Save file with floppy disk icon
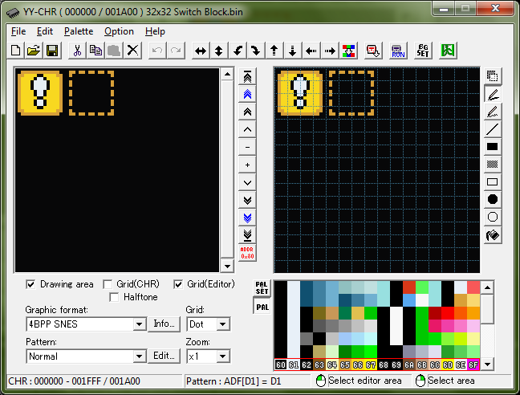520x395 pixels. pyautogui.click(x=52, y=51)
